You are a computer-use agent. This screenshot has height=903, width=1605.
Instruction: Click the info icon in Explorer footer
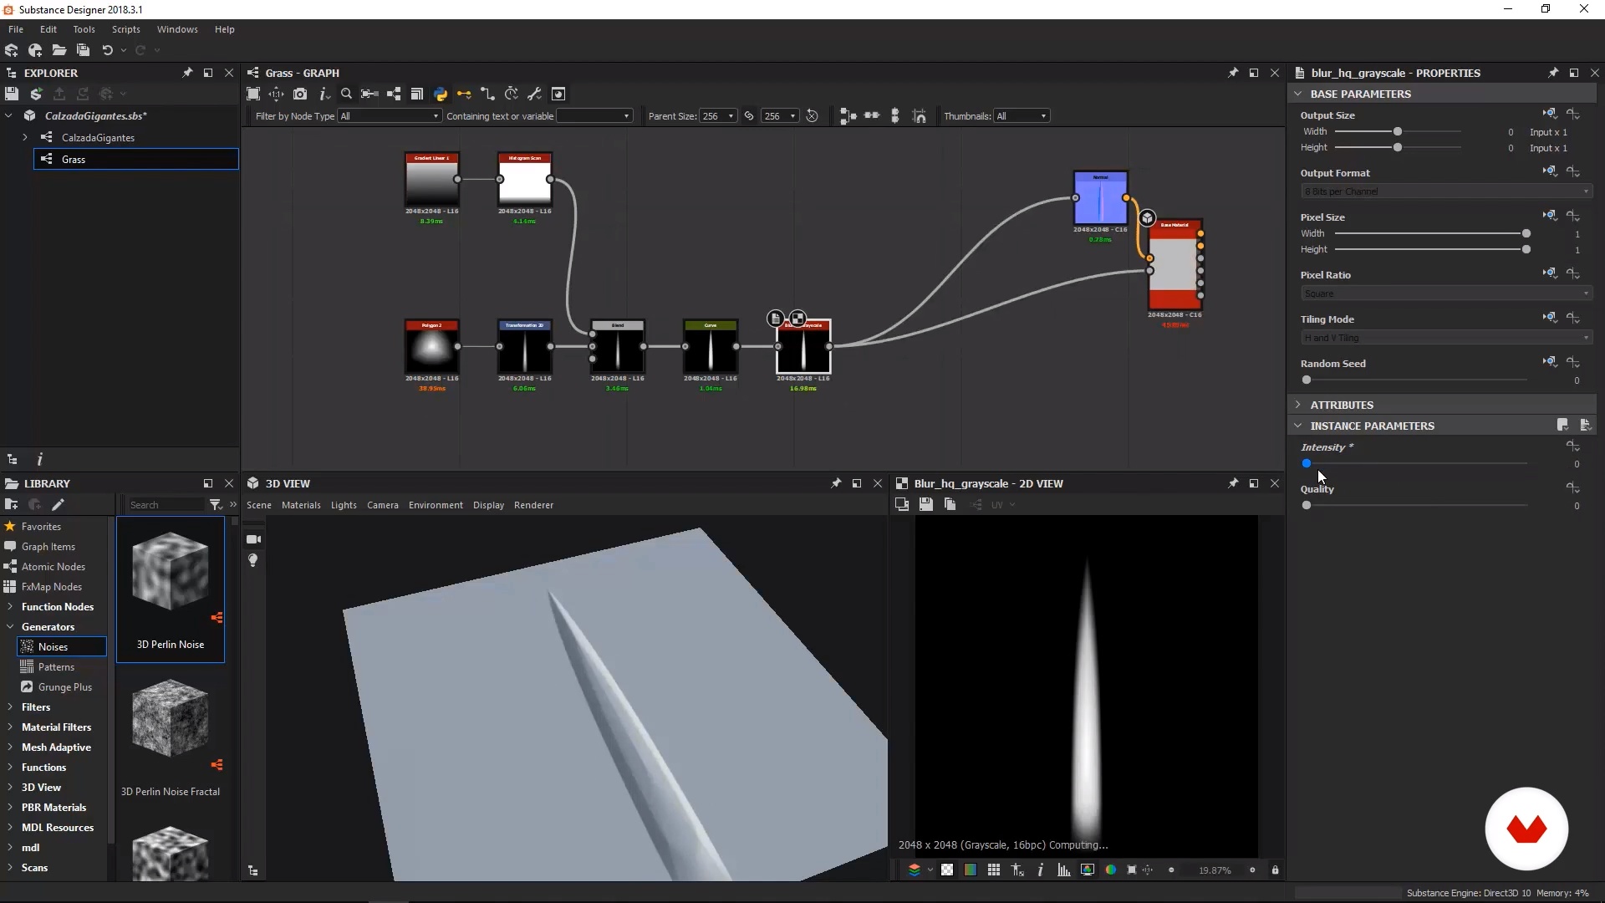(x=39, y=459)
